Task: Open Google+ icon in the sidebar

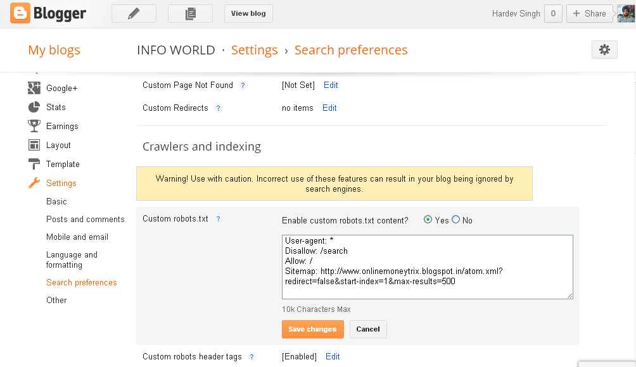Action: click(x=34, y=88)
